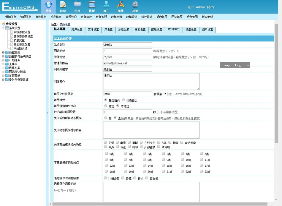282x206 pixels.
Task: Click the 用户 person icon
Action: click(106, 5)
